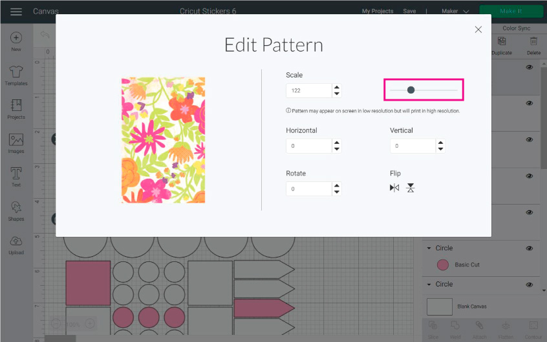Switch to the Color Sync tab
Screen dimensions: 547x342
pyautogui.click(x=517, y=28)
